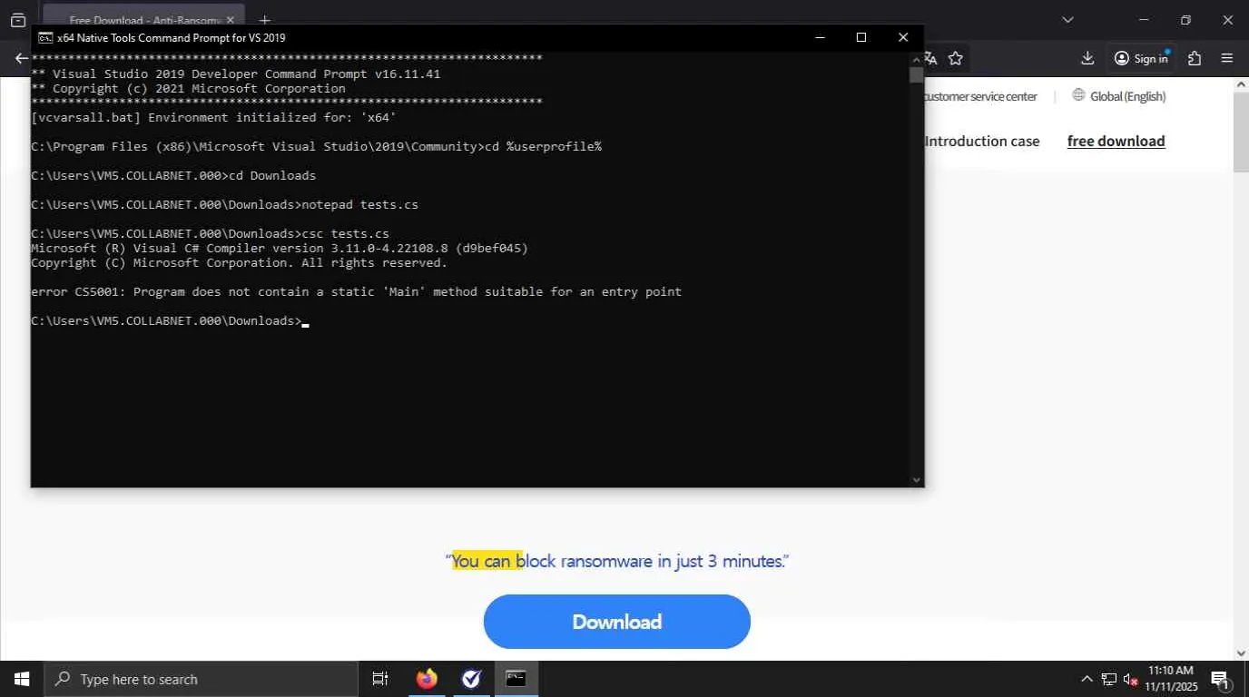This screenshot has width=1249, height=697.
Task: Click the browser page scrollbar thumb
Action: 1241,131
